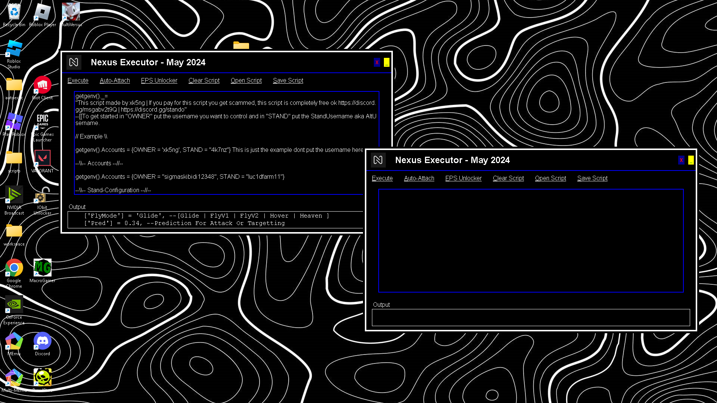Click FPS Unlocker in the back executor window
This screenshot has width=717, height=403.
(159, 81)
